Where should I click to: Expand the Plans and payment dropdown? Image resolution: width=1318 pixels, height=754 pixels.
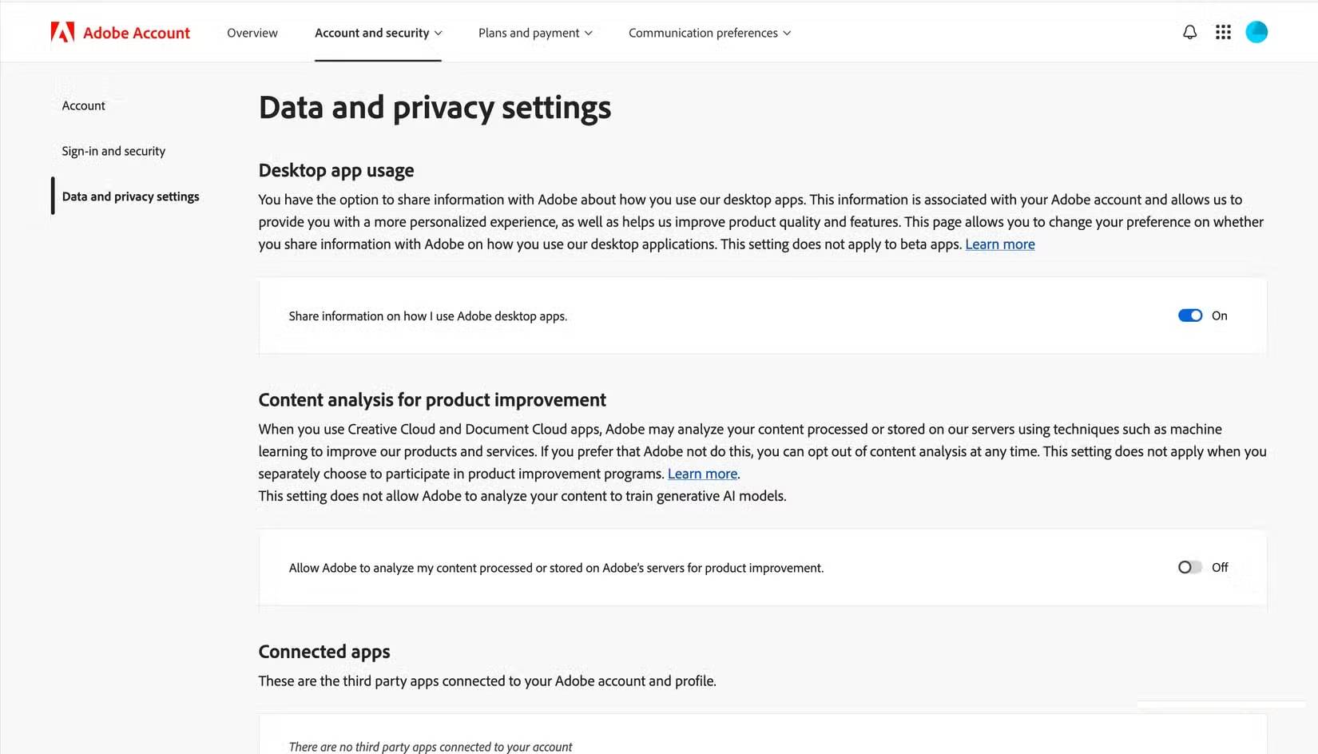pyautogui.click(x=588, y=33)
